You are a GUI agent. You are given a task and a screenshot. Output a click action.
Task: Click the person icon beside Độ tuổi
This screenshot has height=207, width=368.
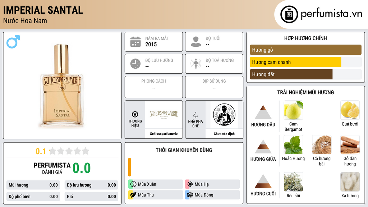(x=196, y=42)
